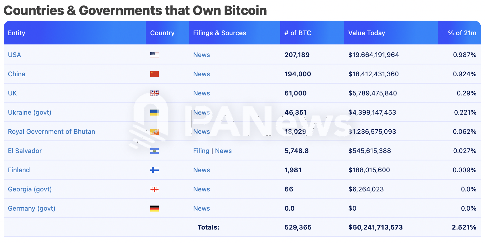Screen dimensions: 485x243
Task: Click the % of 21m column header
Action: pyautogui.click(x=463, y=33)
